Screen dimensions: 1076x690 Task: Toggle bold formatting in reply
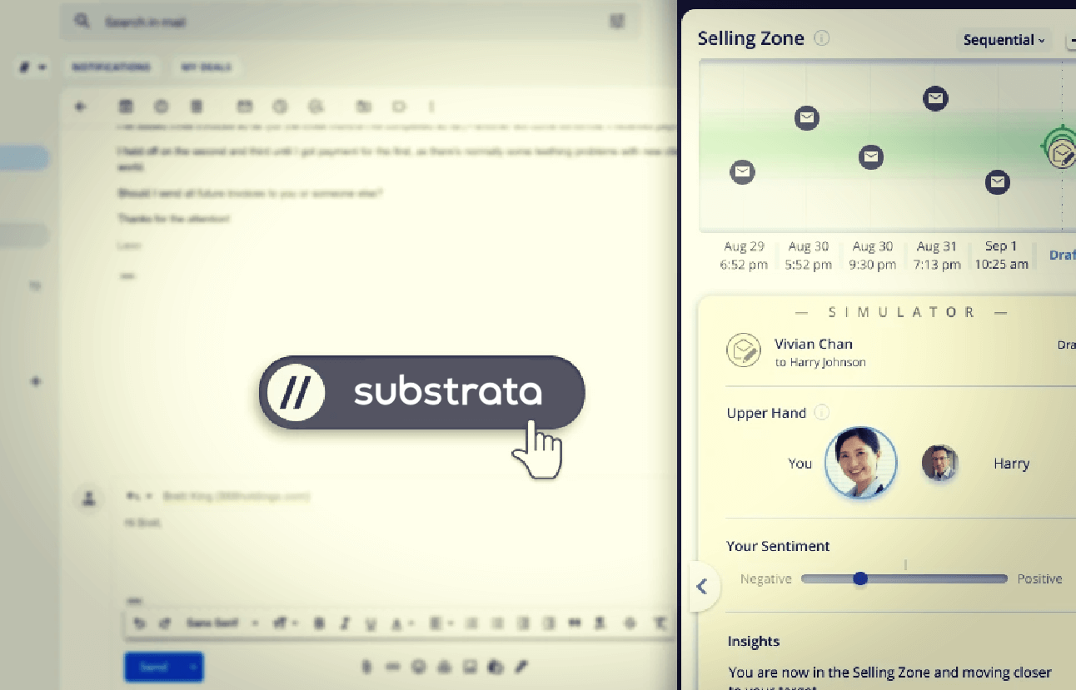319,623
